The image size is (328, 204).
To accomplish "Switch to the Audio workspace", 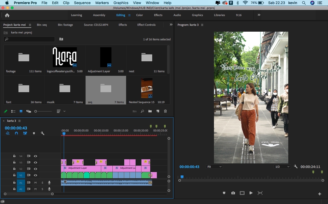I will [177, 15].
